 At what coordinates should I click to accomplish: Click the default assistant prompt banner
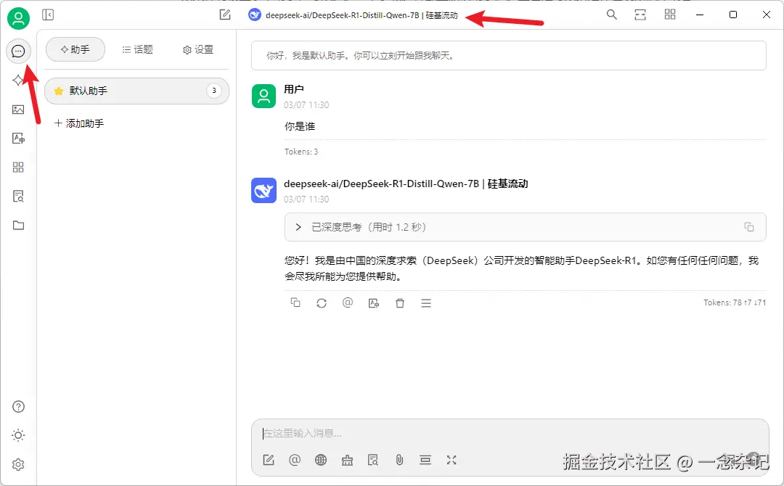click(x=508, y=55)
